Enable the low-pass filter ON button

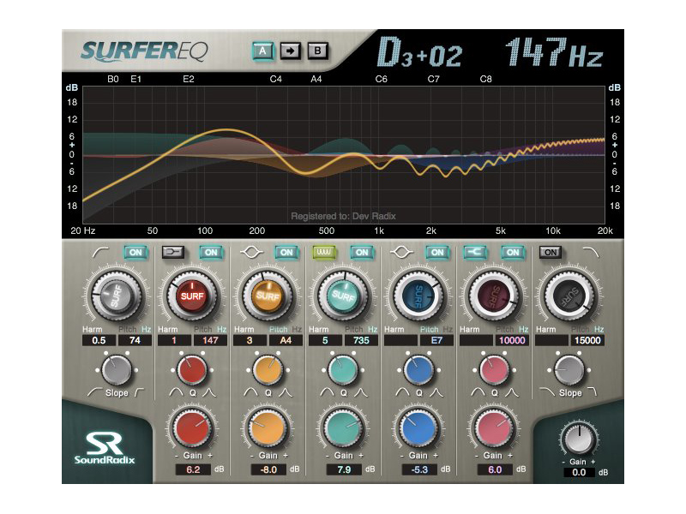coord(551,252)
